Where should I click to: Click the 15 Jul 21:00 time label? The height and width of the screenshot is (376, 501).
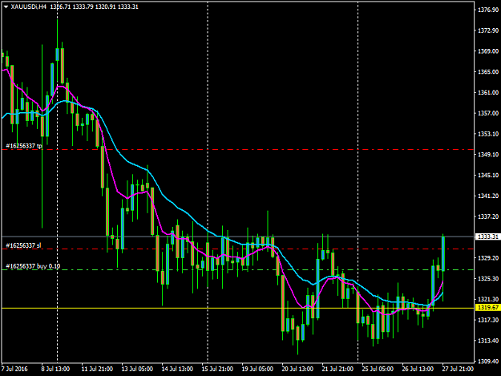click(x=217, y=369)
